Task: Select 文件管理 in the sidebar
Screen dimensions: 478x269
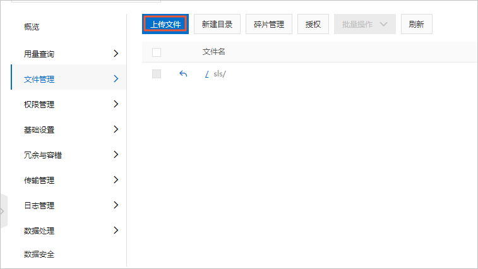Action: (x=39, y=80)
